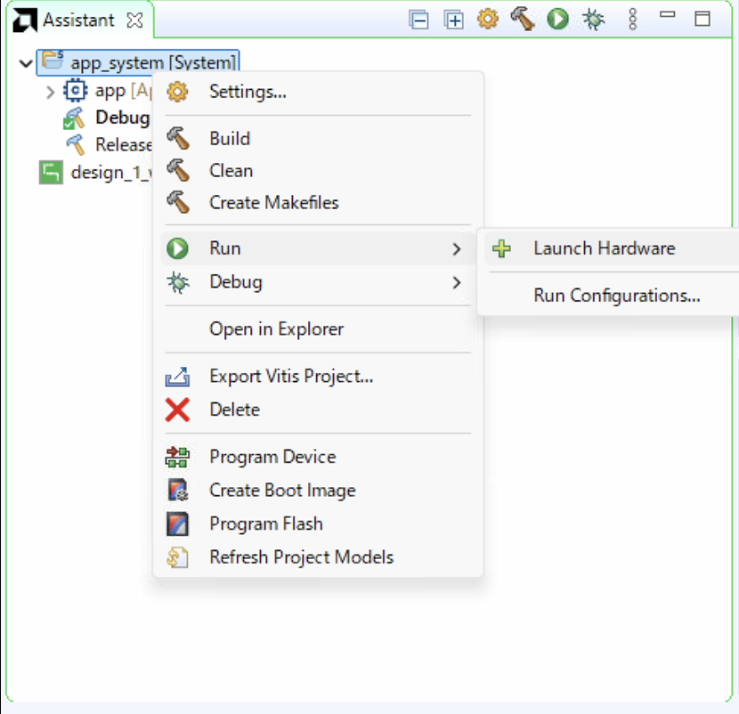Click the Expand All icon in Assistant toolbar
739x714 pixels.
click(x=454, y=20)
